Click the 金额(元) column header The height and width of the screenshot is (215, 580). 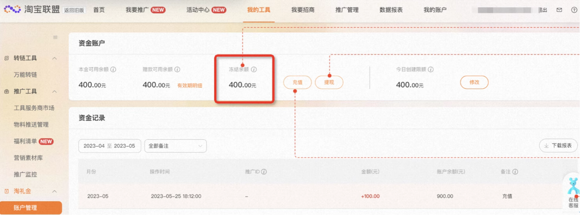(370, 172)
